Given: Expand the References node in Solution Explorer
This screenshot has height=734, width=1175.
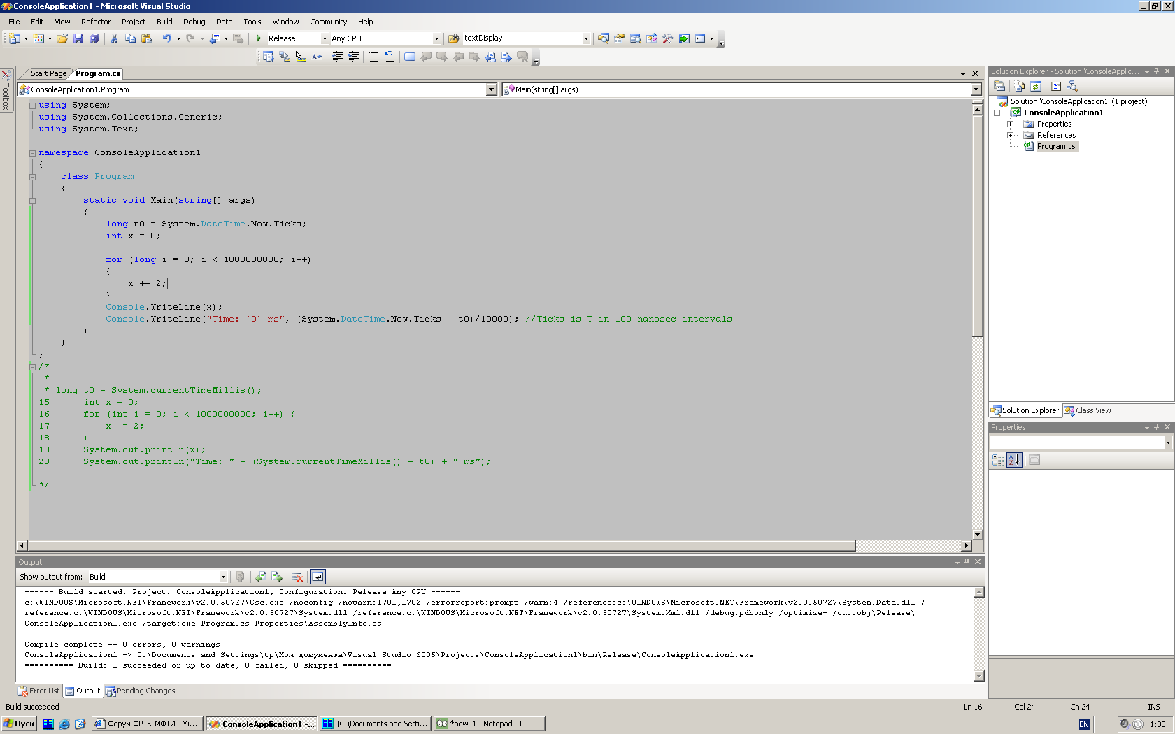Looking at the screenshot, I should coord(1010,135).
